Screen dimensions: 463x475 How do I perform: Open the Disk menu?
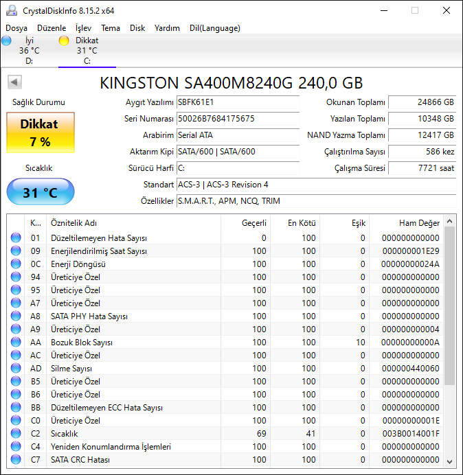[x=137, y=28]
